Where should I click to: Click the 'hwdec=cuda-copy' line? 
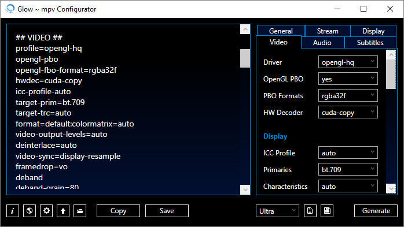click(49, 80)
